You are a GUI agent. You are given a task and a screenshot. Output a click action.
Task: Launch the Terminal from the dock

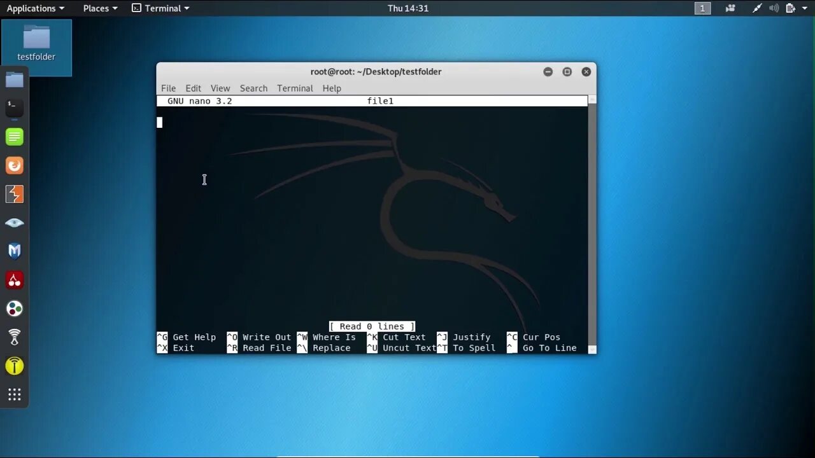coord(14,108)
